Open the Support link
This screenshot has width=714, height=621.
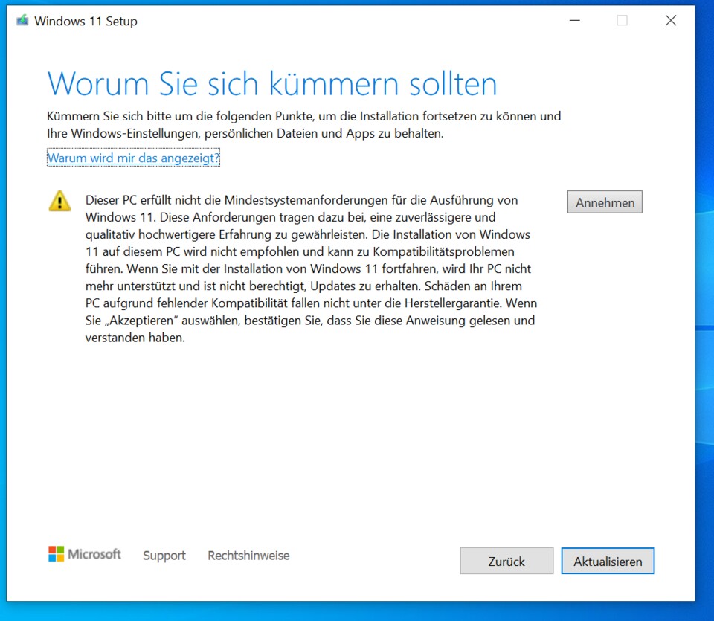click(164, 556)
